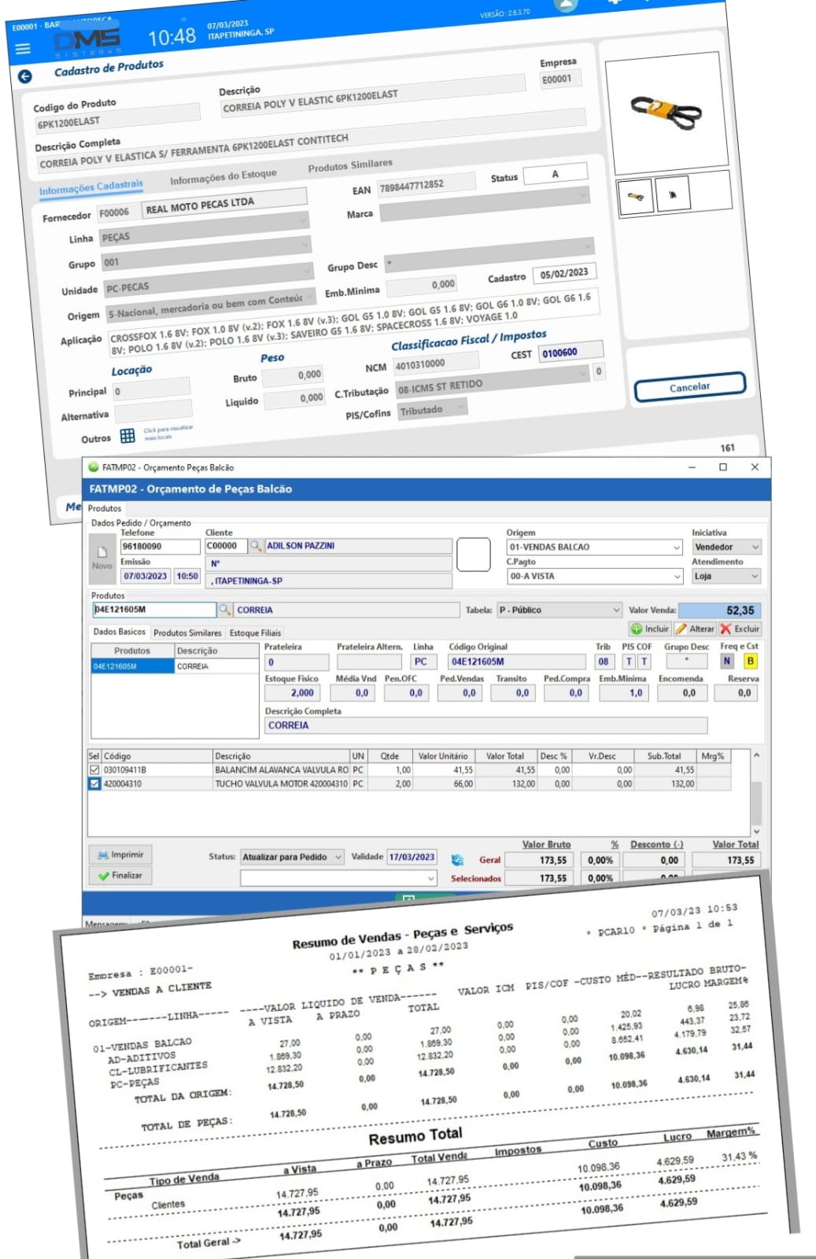Click the NCM field 4010310000

[x=435, y=363]
